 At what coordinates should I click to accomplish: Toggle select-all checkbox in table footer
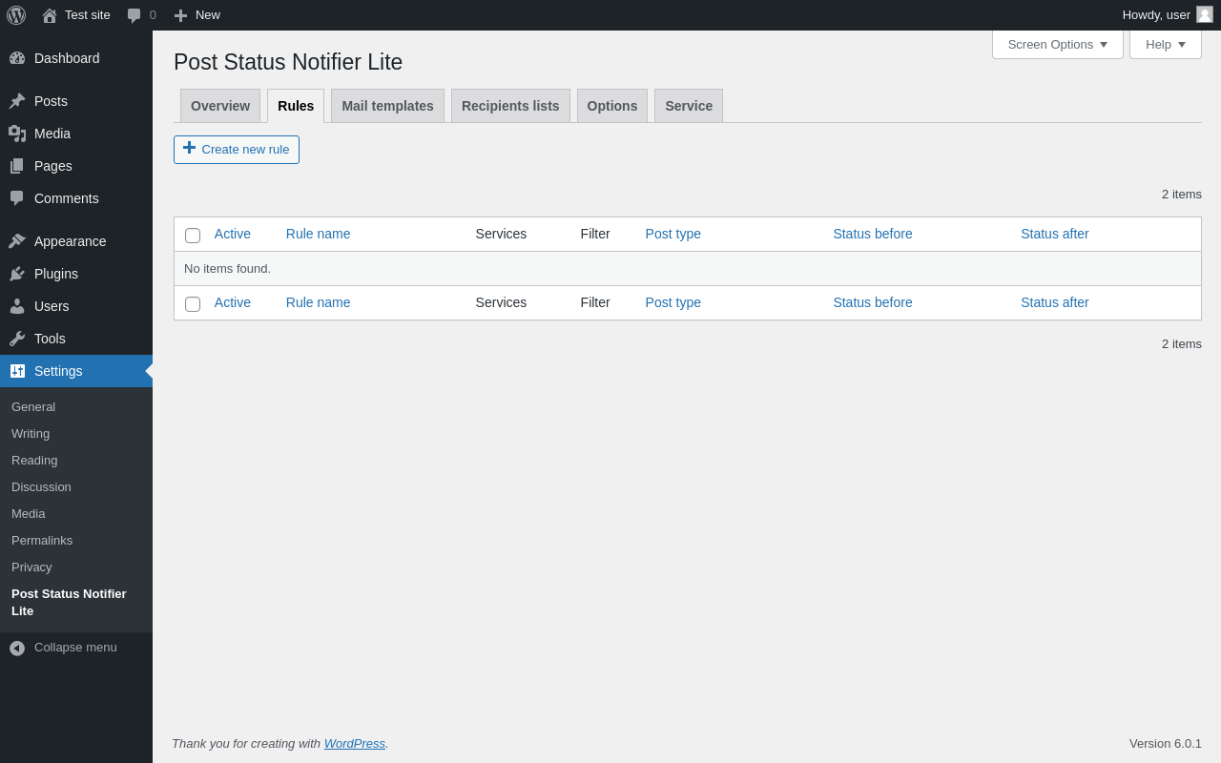tap(193, 304)
